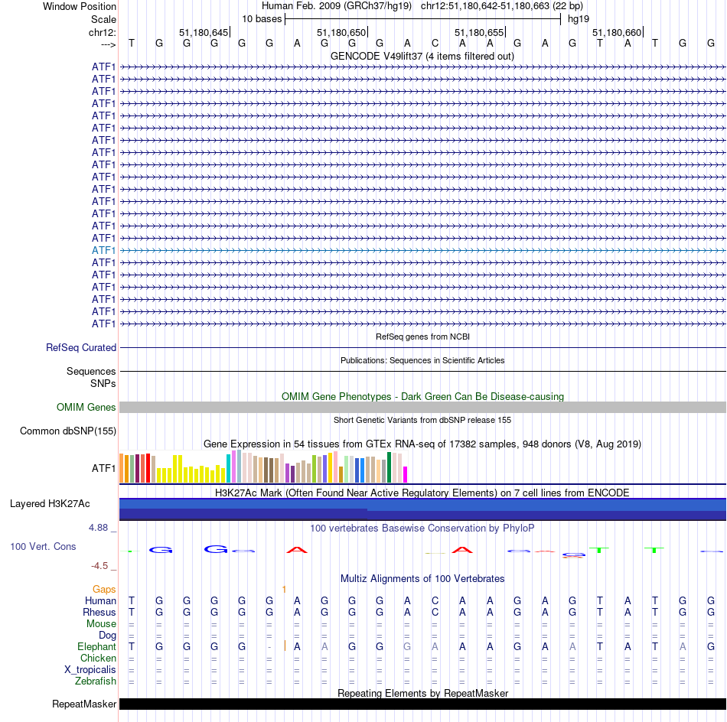The width and height of the screenshot is (727, 722).
Task: Click the 'RefSeq genes from NCBI' title
Action: pyautogui.click(x=423, y=337)
